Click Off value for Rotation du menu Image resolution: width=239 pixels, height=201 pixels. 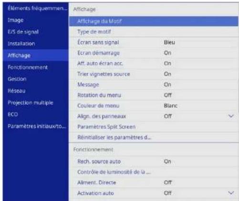click(168, 95)
